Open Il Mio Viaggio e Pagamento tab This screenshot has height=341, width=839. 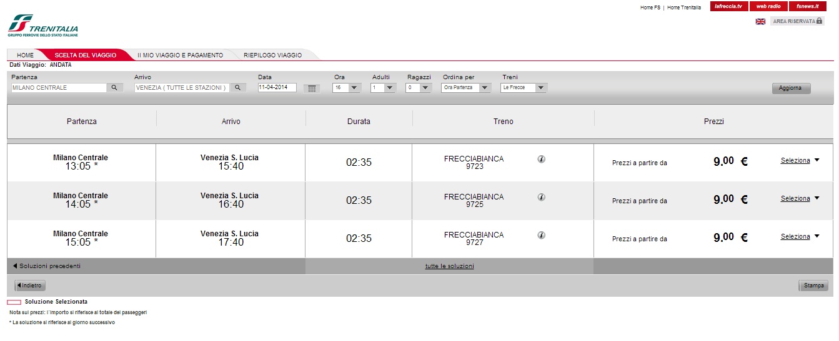pos(180,55)
